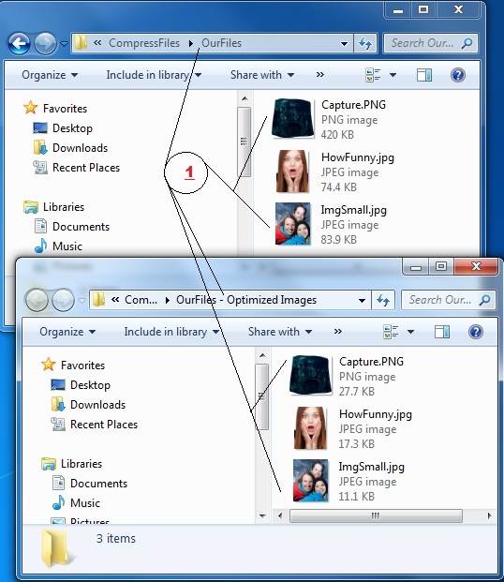Click Com... breadcrumb in Optimized Images window
The height and width of the screenshot is (582, 504).
(x=141, y=300)
